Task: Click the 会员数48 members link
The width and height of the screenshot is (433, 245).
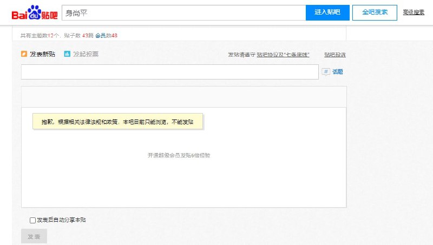Action: [106, 36]
